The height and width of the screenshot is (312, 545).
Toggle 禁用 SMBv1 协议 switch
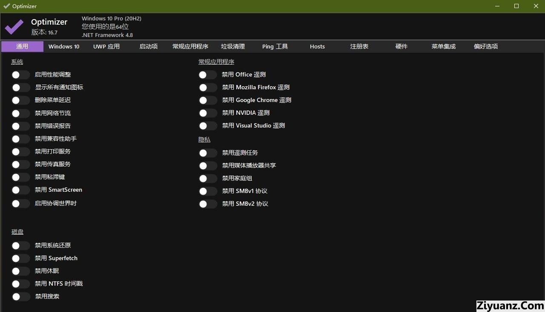point(208,191)
